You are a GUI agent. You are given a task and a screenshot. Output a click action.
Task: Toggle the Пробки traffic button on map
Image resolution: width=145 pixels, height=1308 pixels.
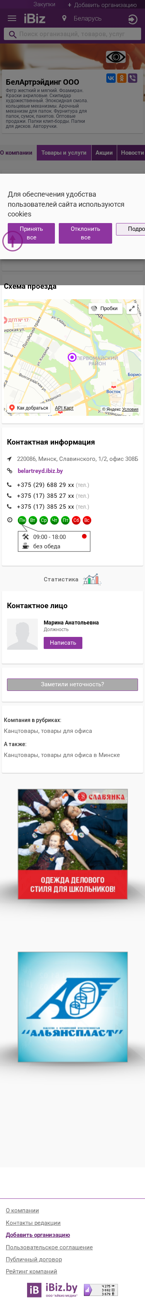[105, 308]
